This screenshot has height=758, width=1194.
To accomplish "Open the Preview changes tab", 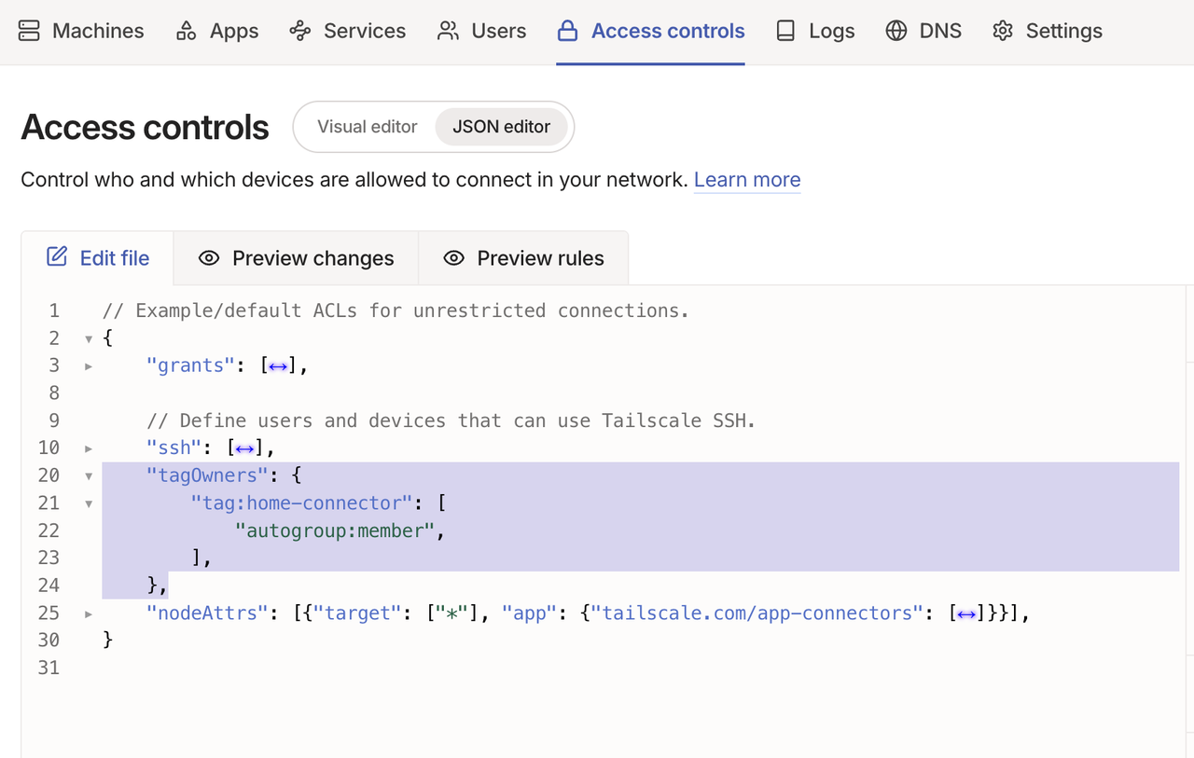I will tap(296, 258).
